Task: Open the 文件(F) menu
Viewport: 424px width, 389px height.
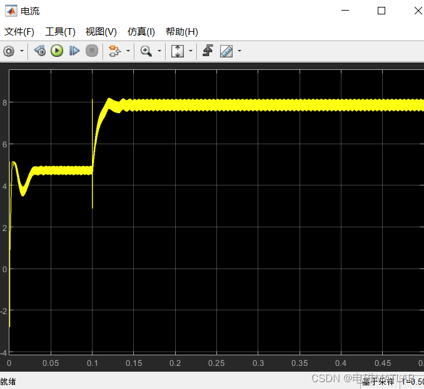Action: click(x=19, y=32)
